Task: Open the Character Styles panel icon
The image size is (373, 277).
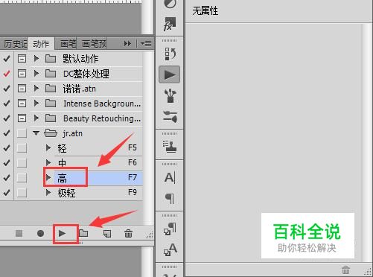Action: (170, 249)
